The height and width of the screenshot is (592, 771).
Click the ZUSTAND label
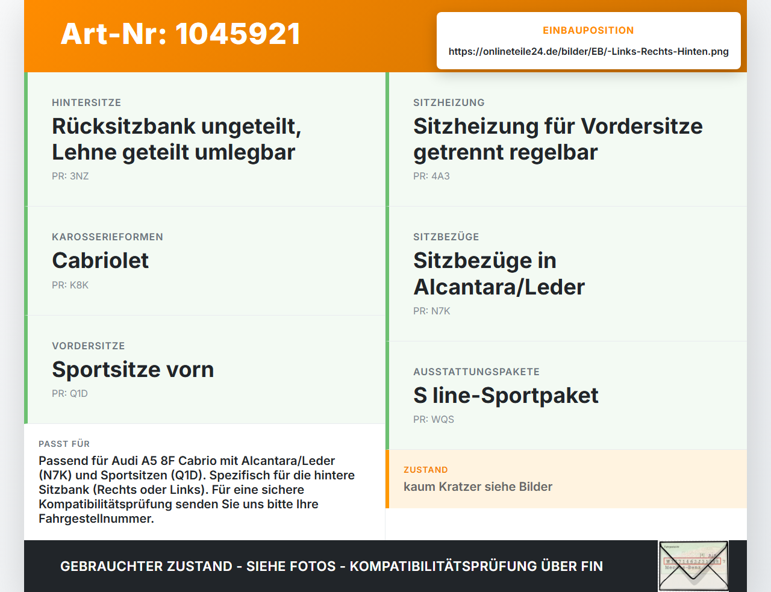point(426,470)
